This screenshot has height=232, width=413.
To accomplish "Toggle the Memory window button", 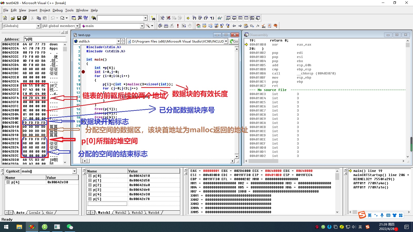I will coord(246,18).
